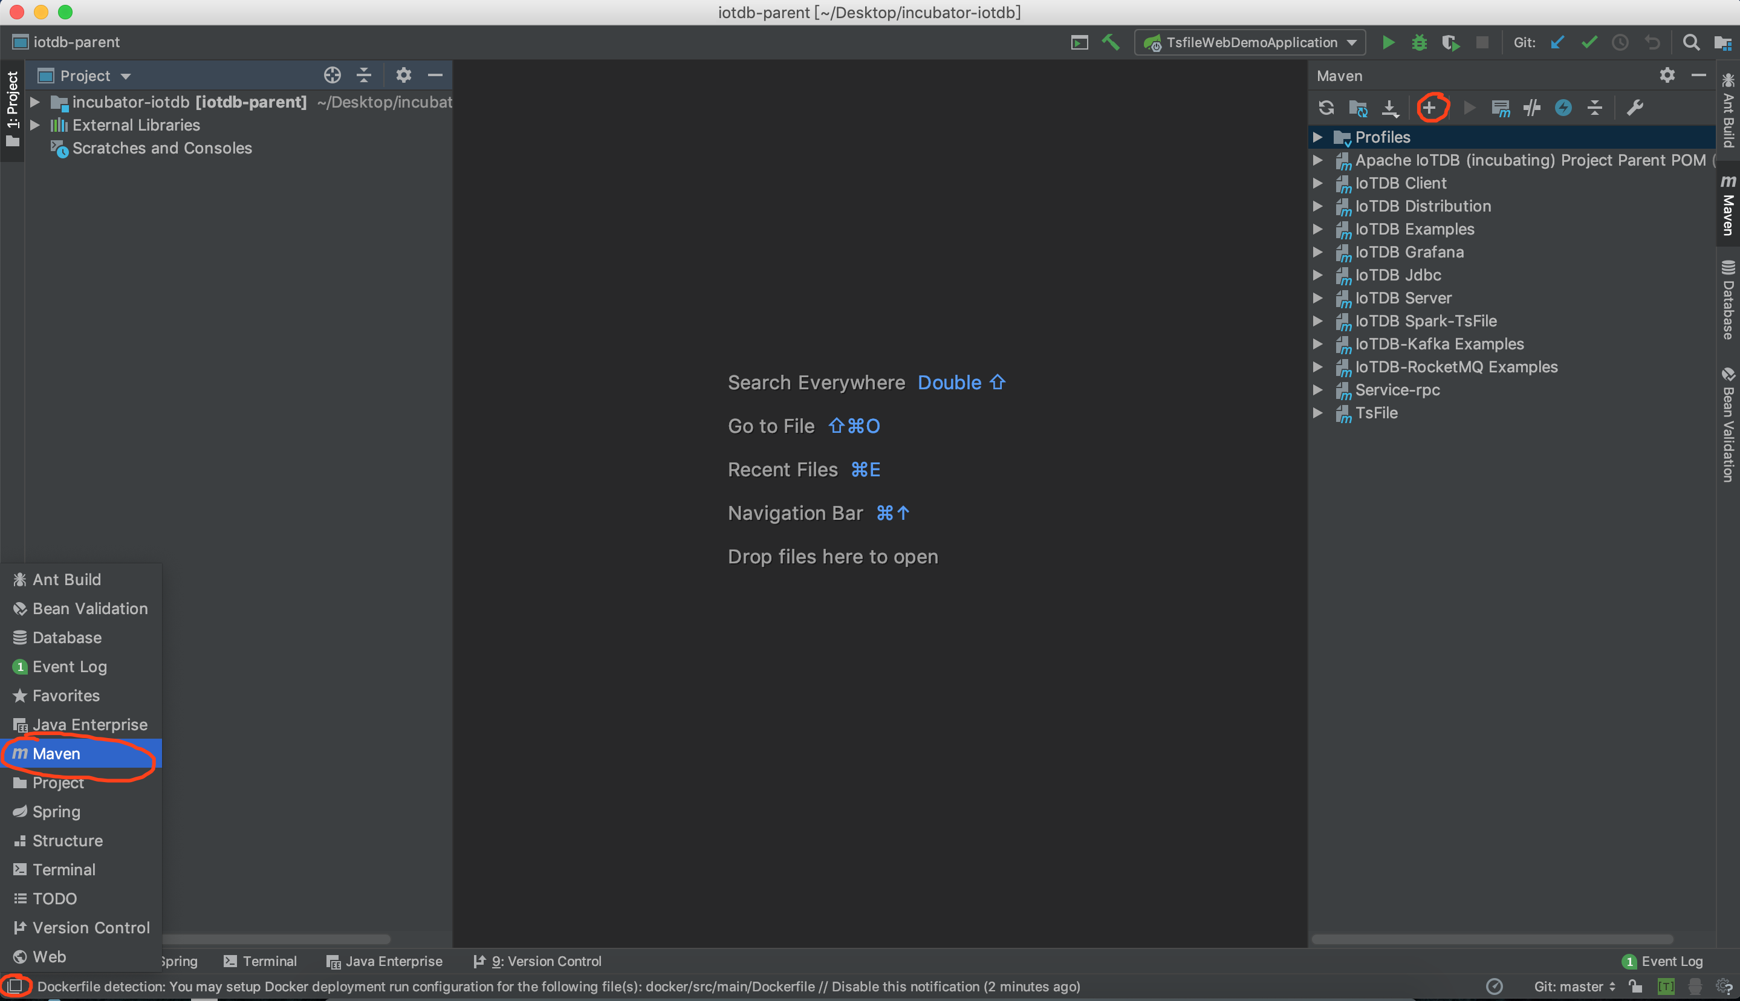The width and height of the screenshot is (1740, 1001).
Task: Click the Download Sources icon in Maven
Action: tap(1390, 108)
